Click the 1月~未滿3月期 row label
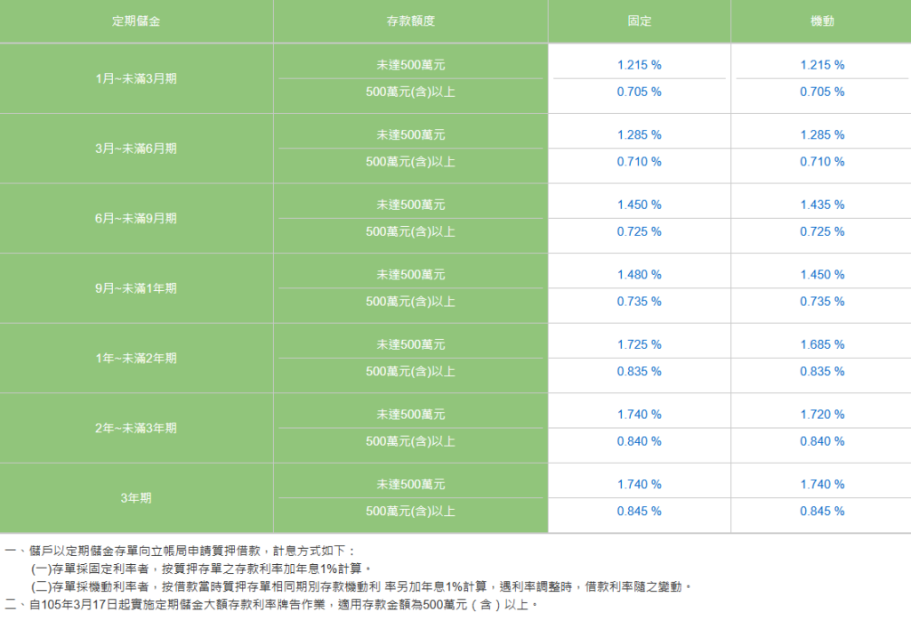The image size is (911, 621). click(x=136, y=78)
